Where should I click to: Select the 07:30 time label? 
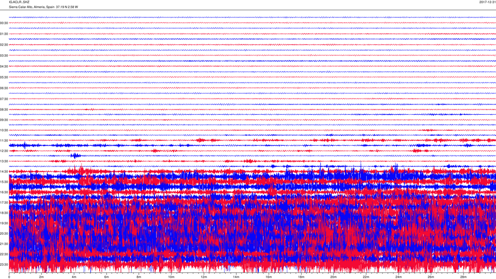(x=4, y=99)
